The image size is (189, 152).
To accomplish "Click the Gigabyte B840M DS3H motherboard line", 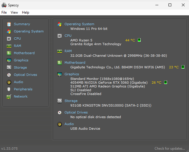I will [x=118, y=67].
